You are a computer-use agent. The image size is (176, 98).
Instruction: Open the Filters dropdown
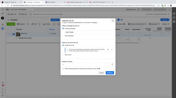[23, 14]
